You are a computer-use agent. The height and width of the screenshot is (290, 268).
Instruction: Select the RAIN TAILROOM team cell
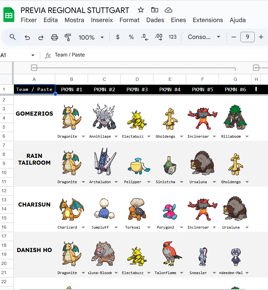pyautogui.click(x=34, y=163)
